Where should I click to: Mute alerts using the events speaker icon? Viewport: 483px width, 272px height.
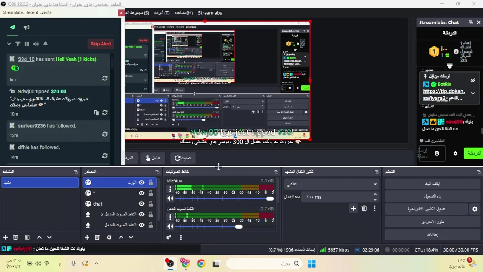pyautogui.click(x=36, y=44)
